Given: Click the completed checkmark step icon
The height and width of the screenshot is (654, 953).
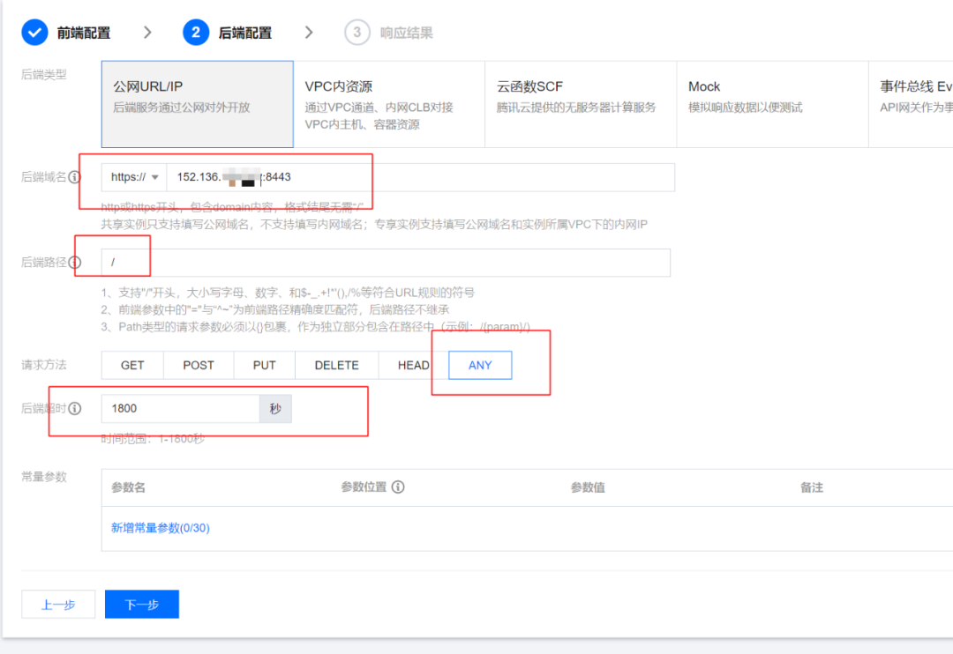Looking at the screenshot, I should tap(34, 33).
